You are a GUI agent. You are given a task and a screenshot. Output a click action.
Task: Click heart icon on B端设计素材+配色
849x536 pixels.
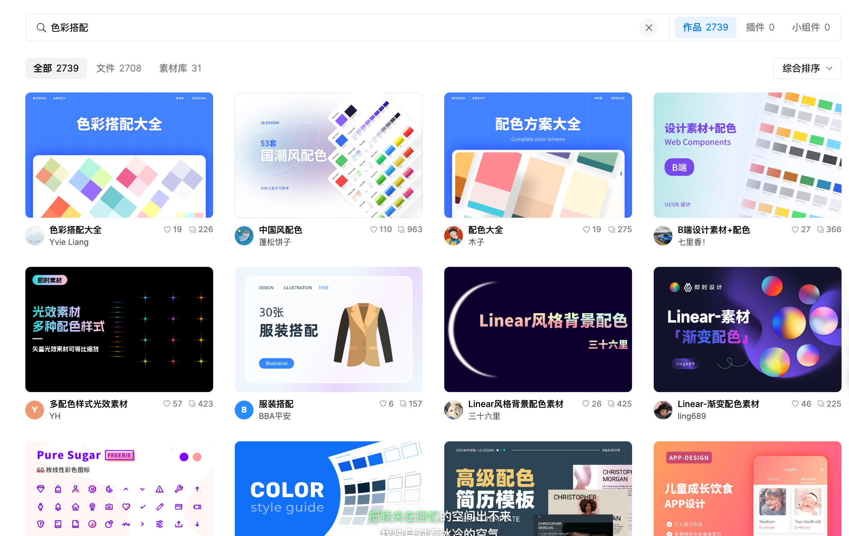coord(795,230)
